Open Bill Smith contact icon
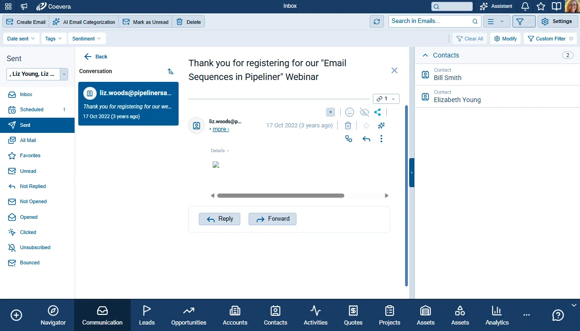The width and height of the screenshot is (580, 331). pyautogui.click(x=426, y=74)
